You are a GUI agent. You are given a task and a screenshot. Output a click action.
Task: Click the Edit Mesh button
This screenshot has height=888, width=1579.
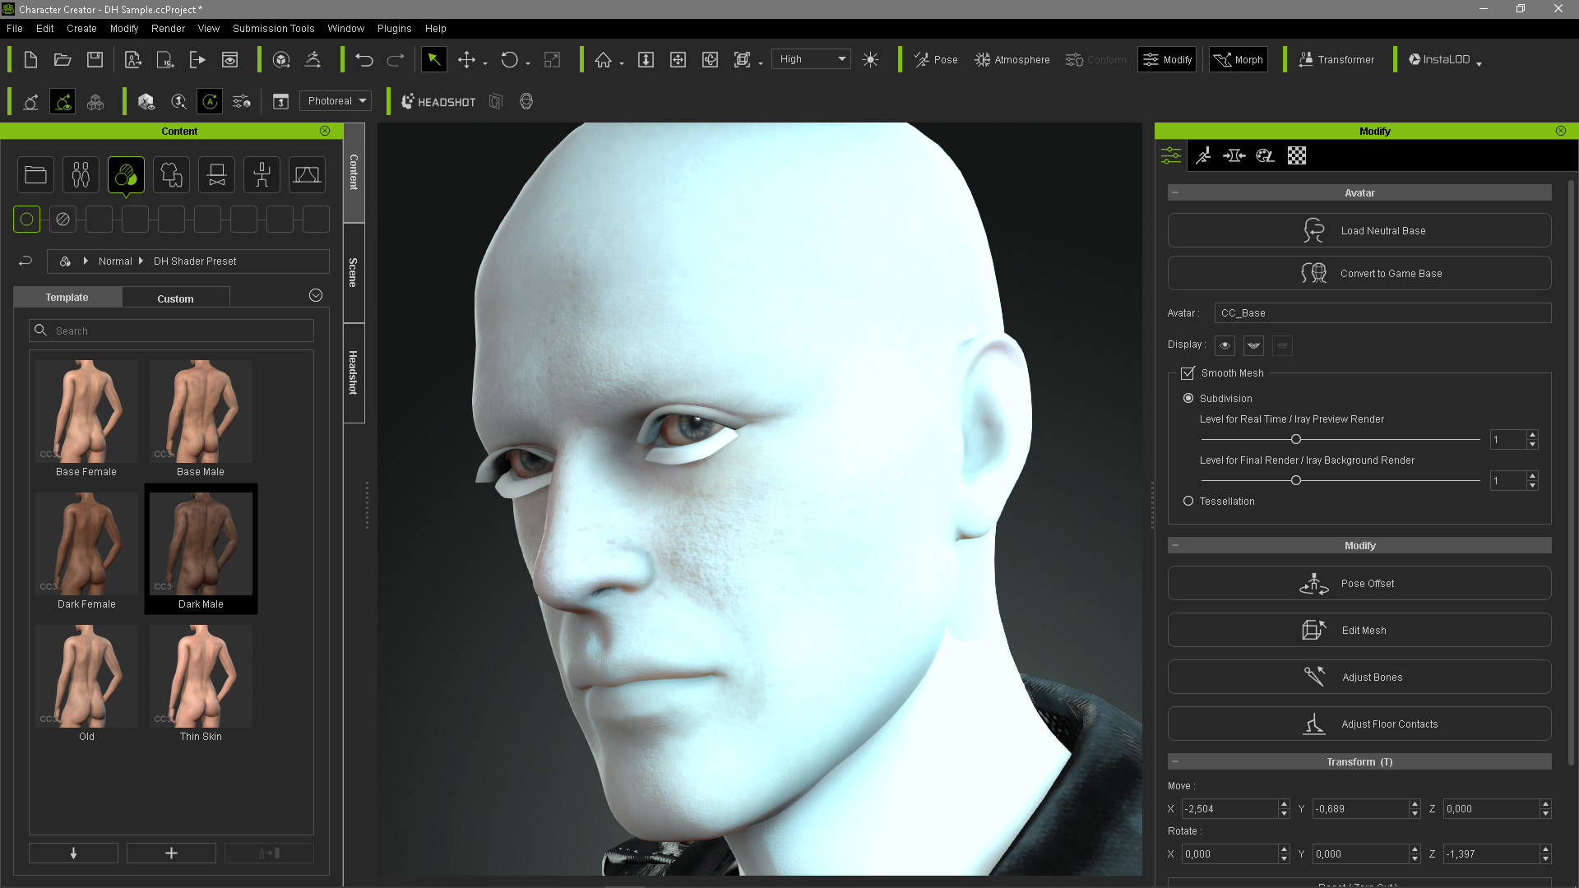pos(1359,630)
